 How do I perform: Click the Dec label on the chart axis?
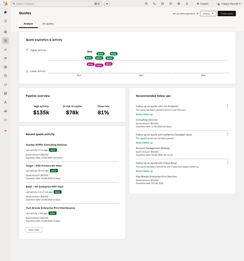point(203,75)
